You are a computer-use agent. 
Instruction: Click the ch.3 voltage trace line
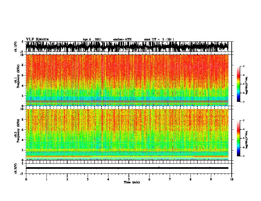coord(127,168)
